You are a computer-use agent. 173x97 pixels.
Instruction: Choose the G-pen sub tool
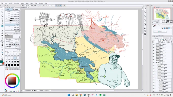[12, 12]
